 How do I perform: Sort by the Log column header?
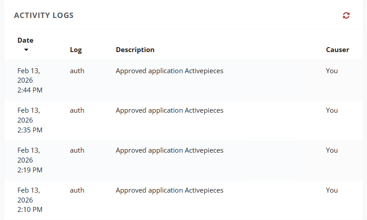(x=76, y=50)
